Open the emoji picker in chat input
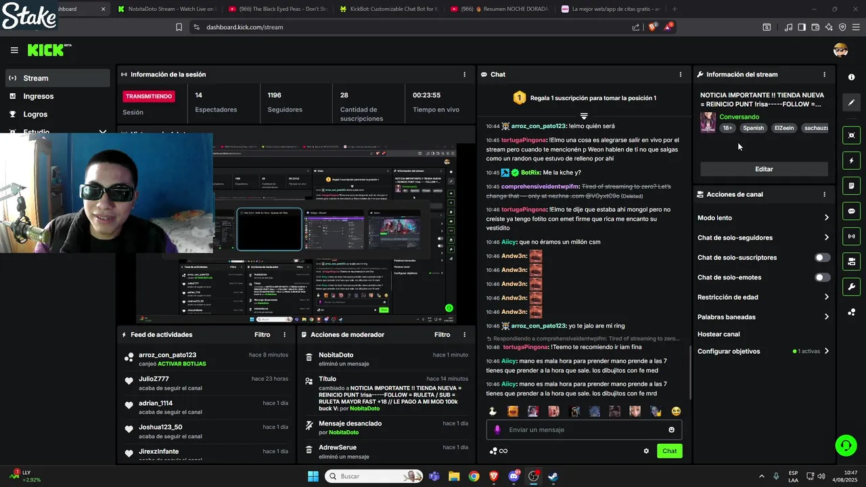The height and width of the screenshot is (487, 866). [x=671, y=430]
